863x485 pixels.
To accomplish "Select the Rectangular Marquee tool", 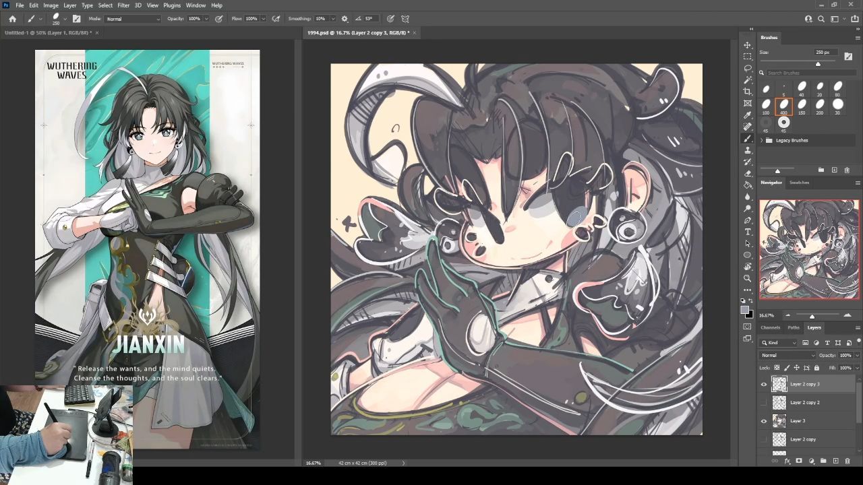I will click(x=748, y=57).
